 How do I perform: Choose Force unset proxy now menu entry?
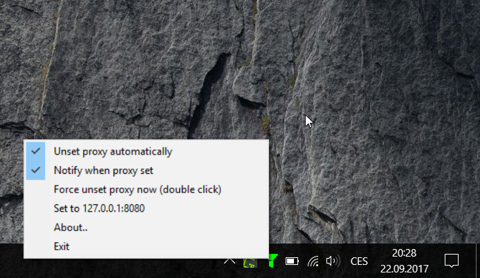[147, 190]
